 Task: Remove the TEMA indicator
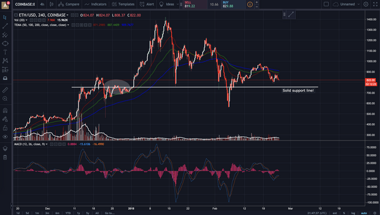pyautogui.click(x=90, y=25)
